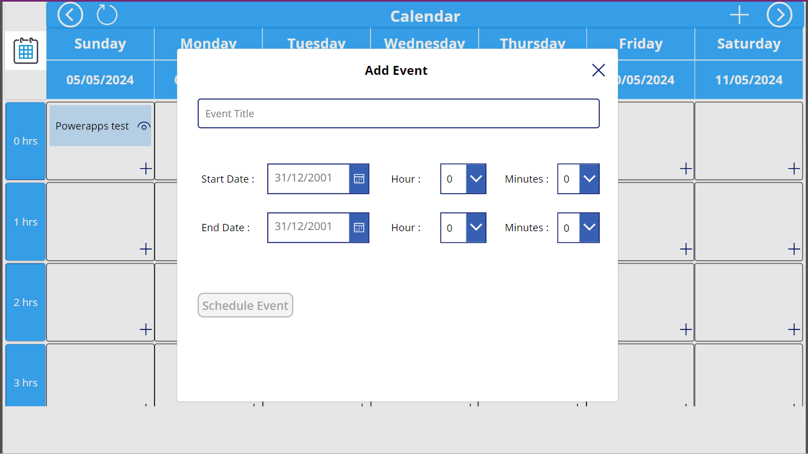The width and height of the screenshot is (808, 454).
Task: Click the Schedule Event button
Action: pos(245,305)
